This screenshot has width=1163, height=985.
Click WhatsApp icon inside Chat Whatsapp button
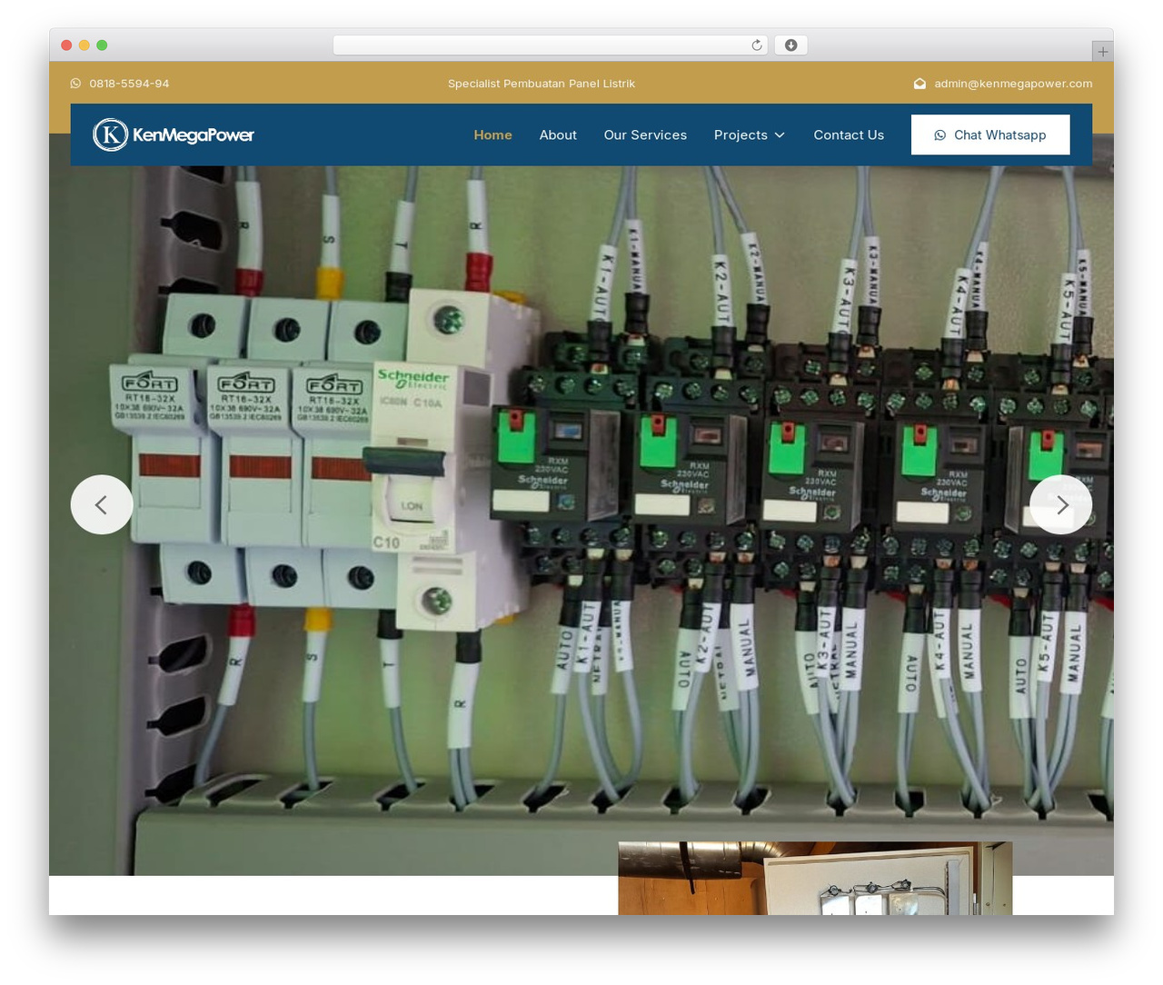click(x=939, y=135)
